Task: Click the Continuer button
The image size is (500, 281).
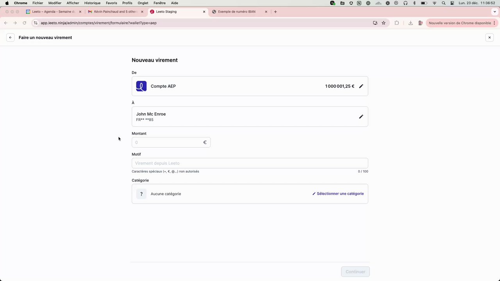Action: coord(355,272)
